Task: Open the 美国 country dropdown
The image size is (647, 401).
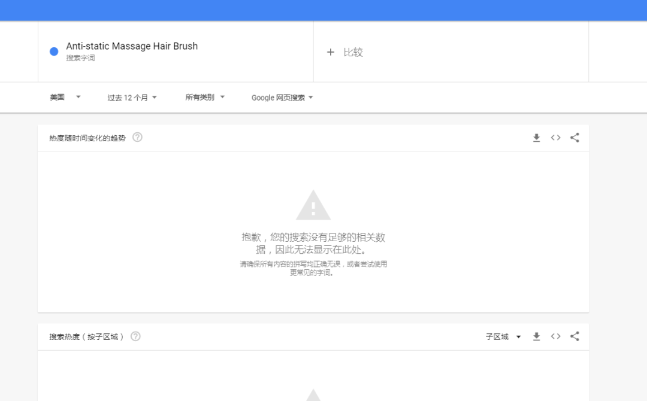Action: (x=65, y=98)
